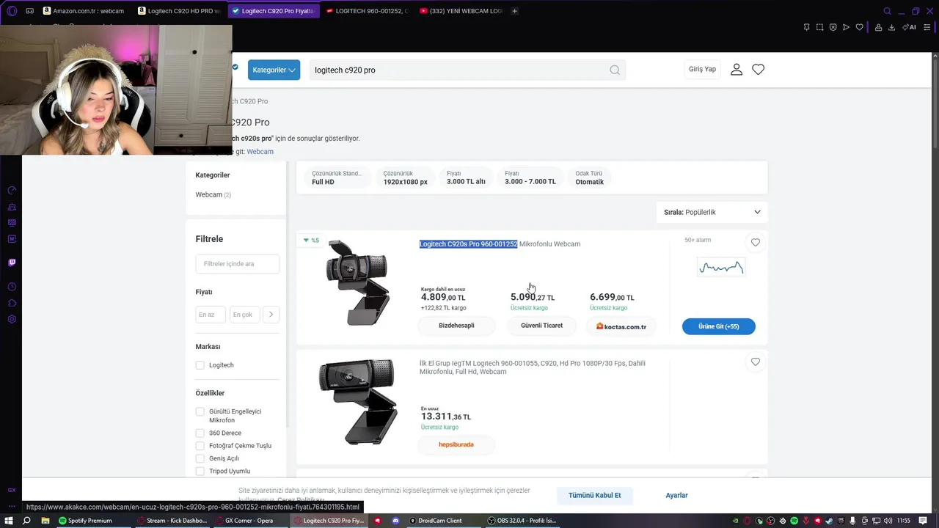Open the Easy Setup sliders icon
The image size is (939, 528).
927,27
